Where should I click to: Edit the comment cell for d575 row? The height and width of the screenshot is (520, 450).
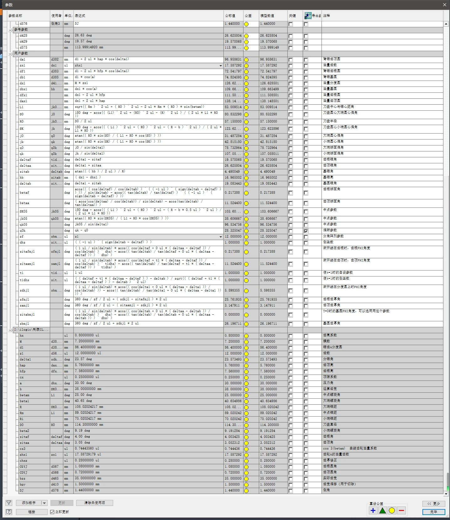coord(382,48)
